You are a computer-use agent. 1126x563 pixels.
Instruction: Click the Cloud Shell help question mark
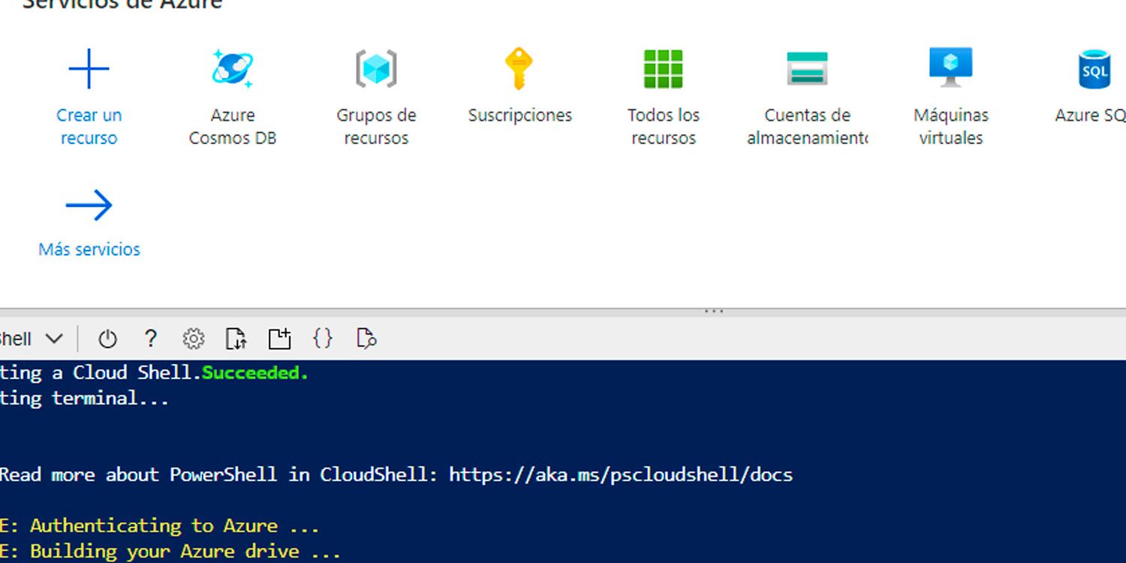(150, 339)
